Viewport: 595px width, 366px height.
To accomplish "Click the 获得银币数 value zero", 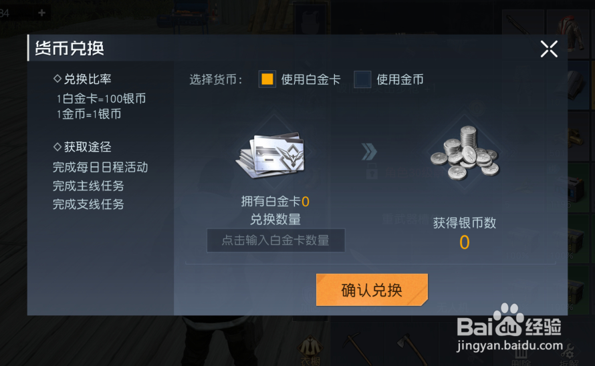I will [x=465, y=242].
